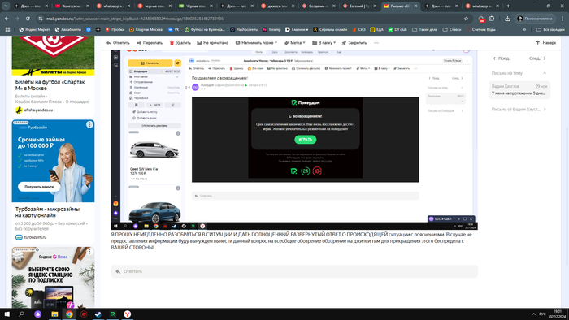Open the Турбозайм ad options menu
This screenshot has width=569, height=320.
coord(89,124)
